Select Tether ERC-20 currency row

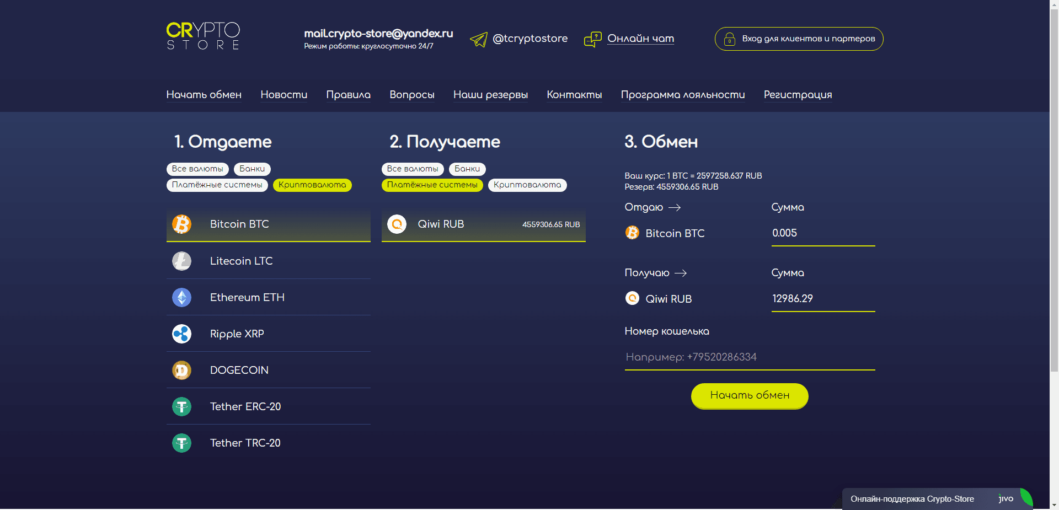(269, 406)
